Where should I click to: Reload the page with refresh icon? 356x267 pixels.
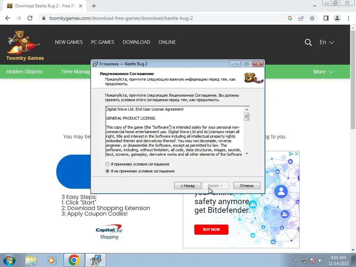30,18
